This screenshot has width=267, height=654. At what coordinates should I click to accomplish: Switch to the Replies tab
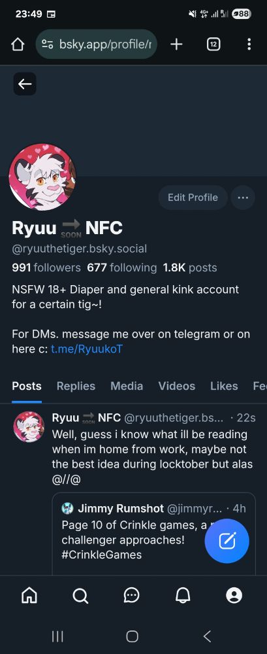click(x=76, y=387)
